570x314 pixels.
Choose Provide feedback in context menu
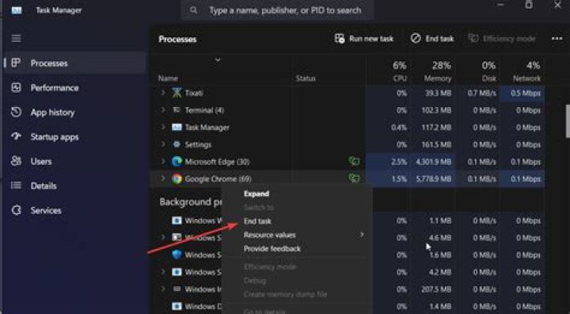[x=272, y=249]
